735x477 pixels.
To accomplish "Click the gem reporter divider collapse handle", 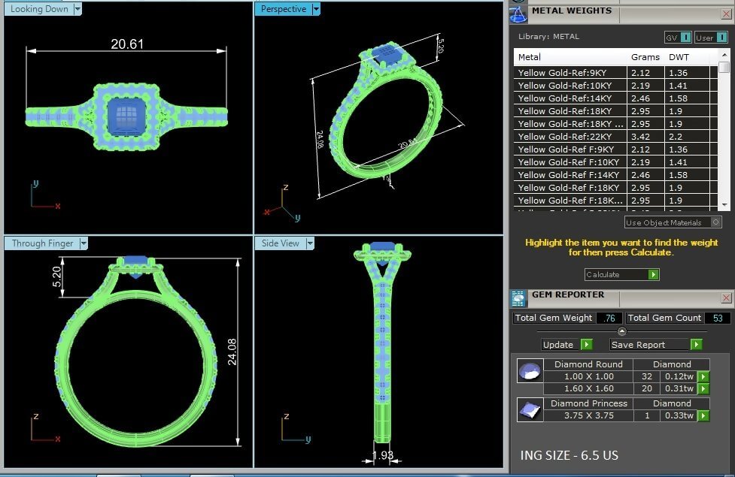I will click(622, 331).
